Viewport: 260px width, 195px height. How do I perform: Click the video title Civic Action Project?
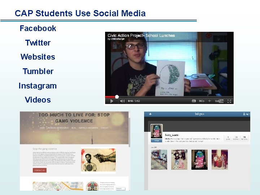tap(141, 35)
